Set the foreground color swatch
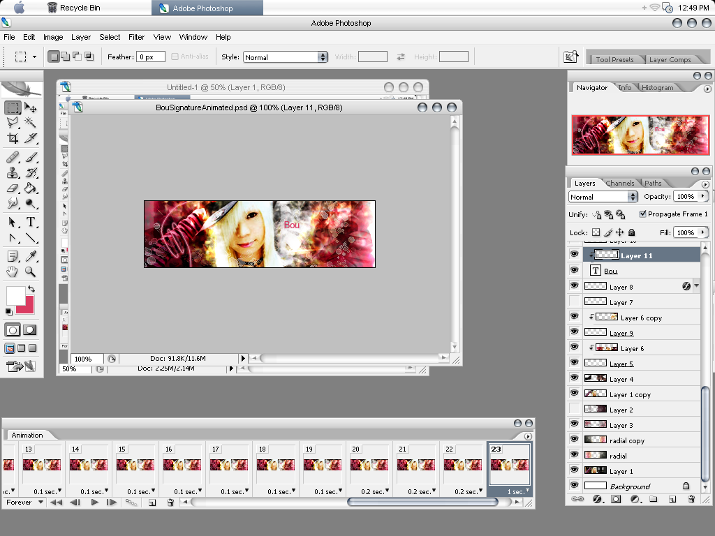The width and height of the screenshot is (715, 536). [15, 295]
